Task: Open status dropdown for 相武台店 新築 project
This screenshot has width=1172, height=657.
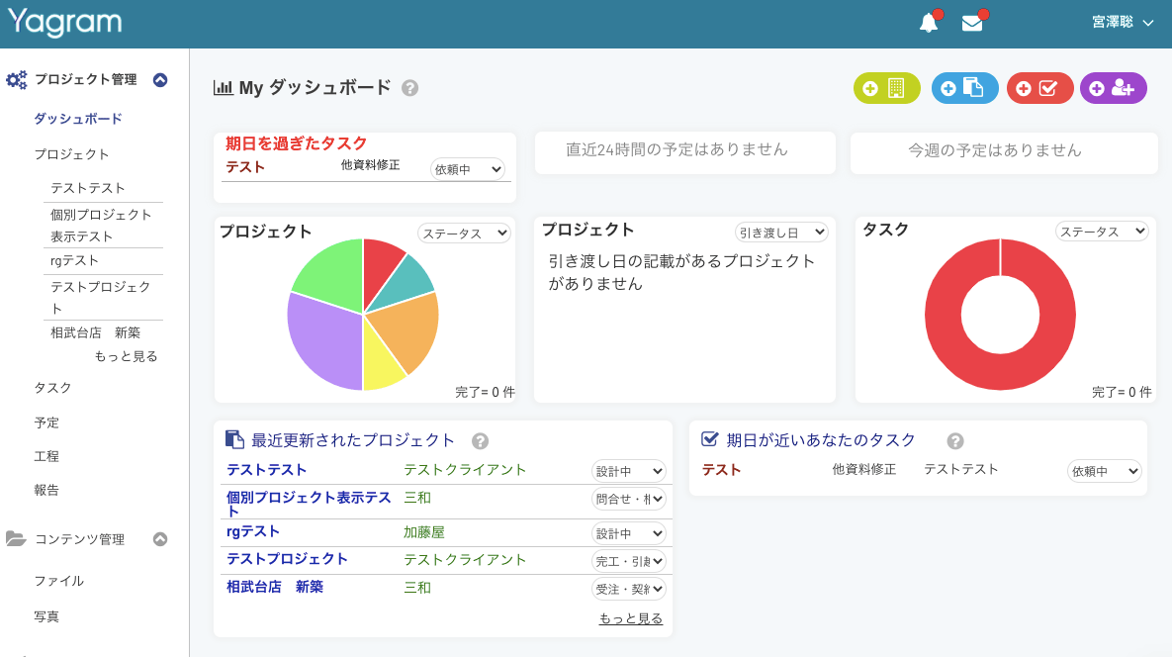Action: 628,589
